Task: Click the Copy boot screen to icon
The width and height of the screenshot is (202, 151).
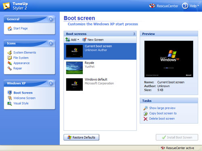Action: pyautogui.click(x=145, y=113)
